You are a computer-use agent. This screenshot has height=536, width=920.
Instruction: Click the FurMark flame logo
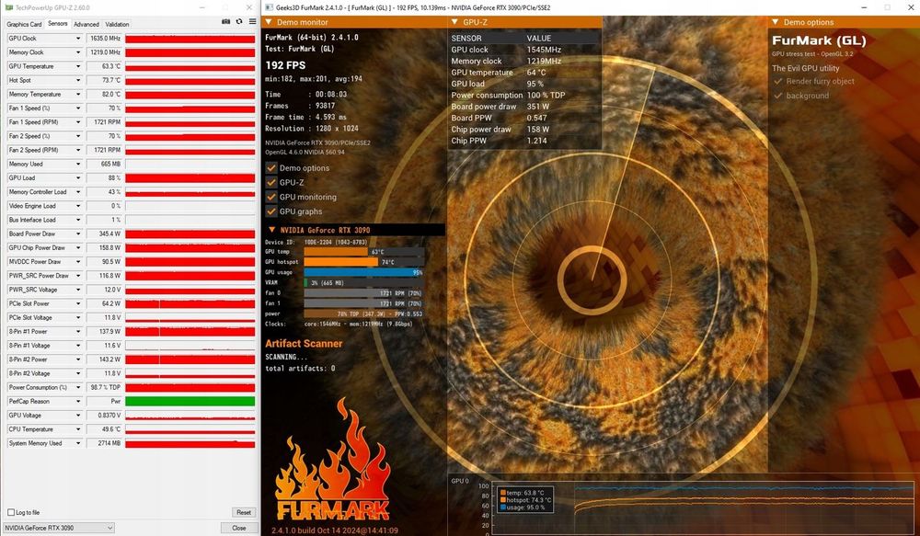[333, 460]
